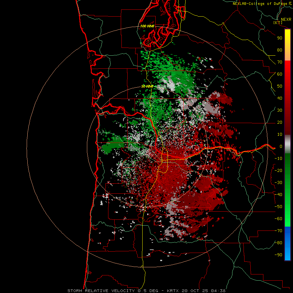The height and width of the screenshot is (293, 293).
Task: Click the -90 knots scale label
Action: tap(278, 255)
